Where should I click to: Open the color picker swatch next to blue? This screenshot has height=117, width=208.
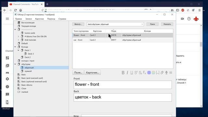153,72
